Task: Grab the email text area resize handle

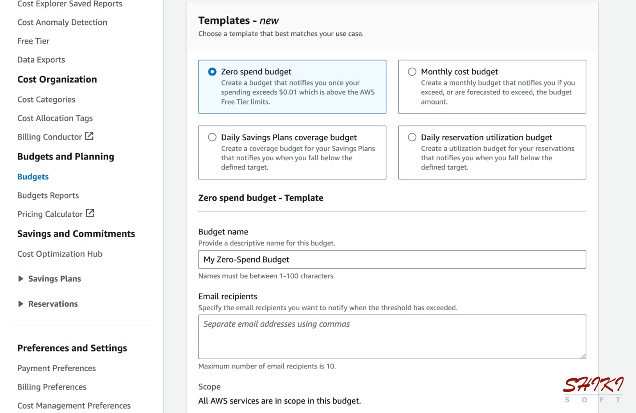Action: [583, 356]
